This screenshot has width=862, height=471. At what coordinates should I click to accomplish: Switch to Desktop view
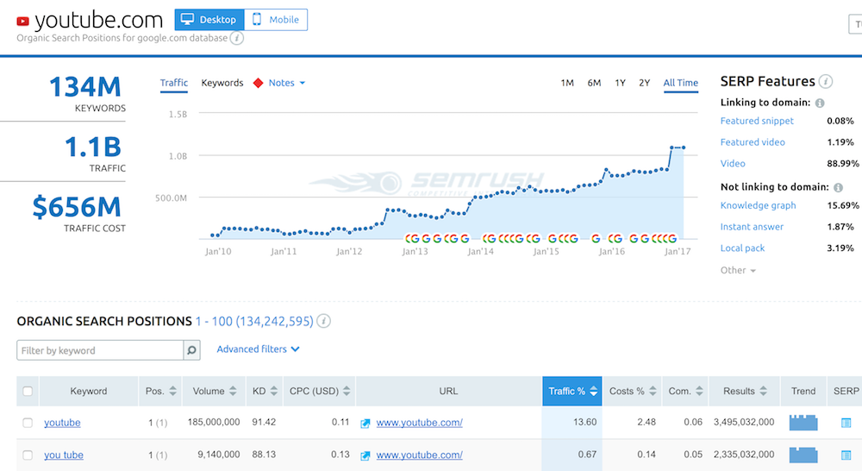click(x=209, y=20)
